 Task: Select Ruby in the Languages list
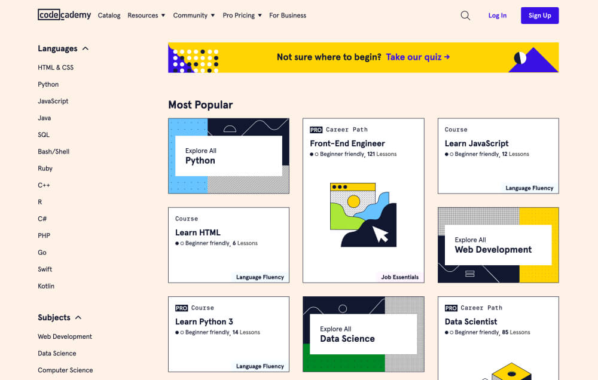pos(45,168)
